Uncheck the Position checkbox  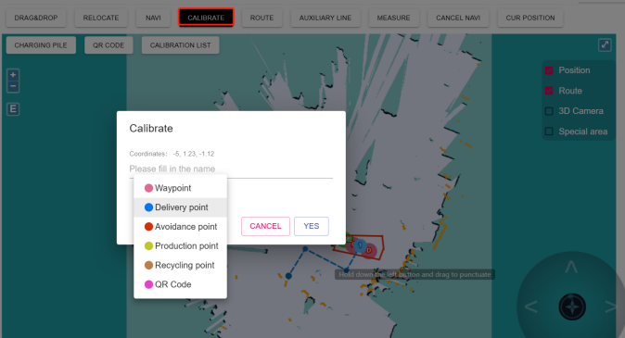[x=549, y=70]
